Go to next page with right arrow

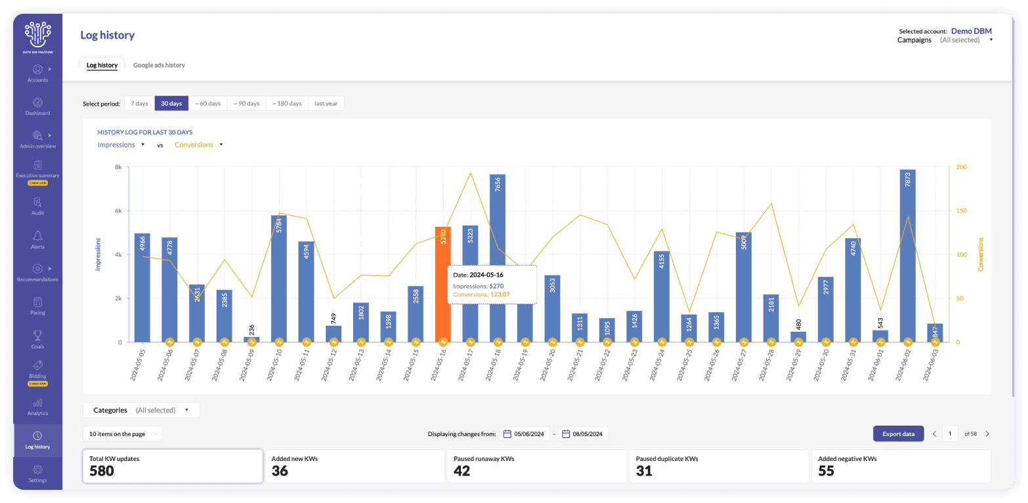coord(987,433)
